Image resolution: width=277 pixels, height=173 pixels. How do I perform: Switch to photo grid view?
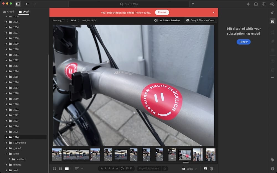click(54, 169)
